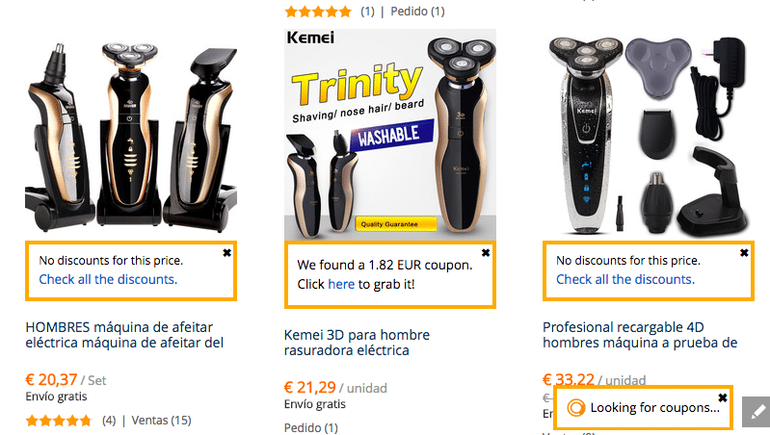Open 'Check all the discounts' for the first product
Viewport: 770px width, 435px height.
coord(108,279)
